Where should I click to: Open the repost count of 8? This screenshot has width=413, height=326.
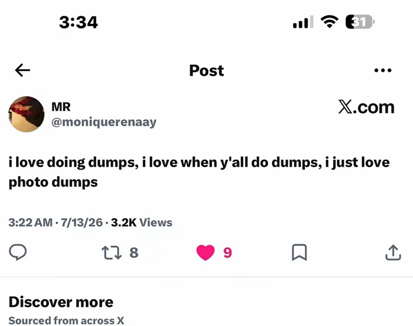[x=134, y=252]
